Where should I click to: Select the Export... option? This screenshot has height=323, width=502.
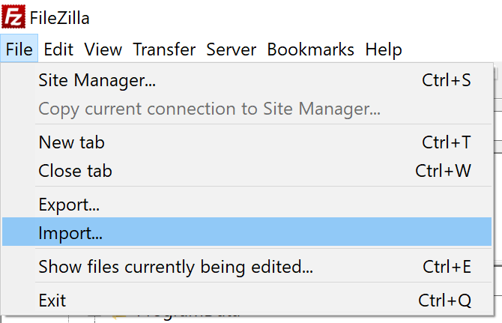[247, 205]
